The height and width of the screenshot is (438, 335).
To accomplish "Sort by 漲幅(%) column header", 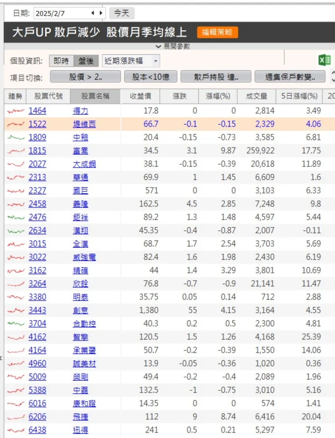I will [218, 96].
